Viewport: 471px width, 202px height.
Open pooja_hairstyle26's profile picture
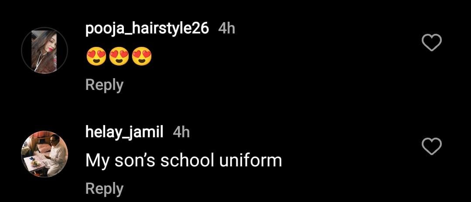point(44,50)
